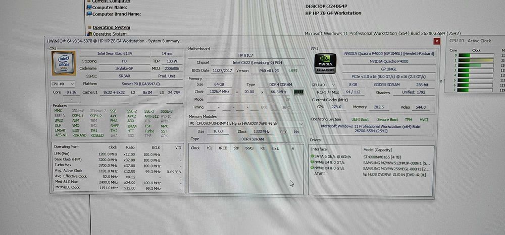Screen dimensions: 505x235
Task: Open the CPU #0 selector dropdown
Action: [63, 84]
